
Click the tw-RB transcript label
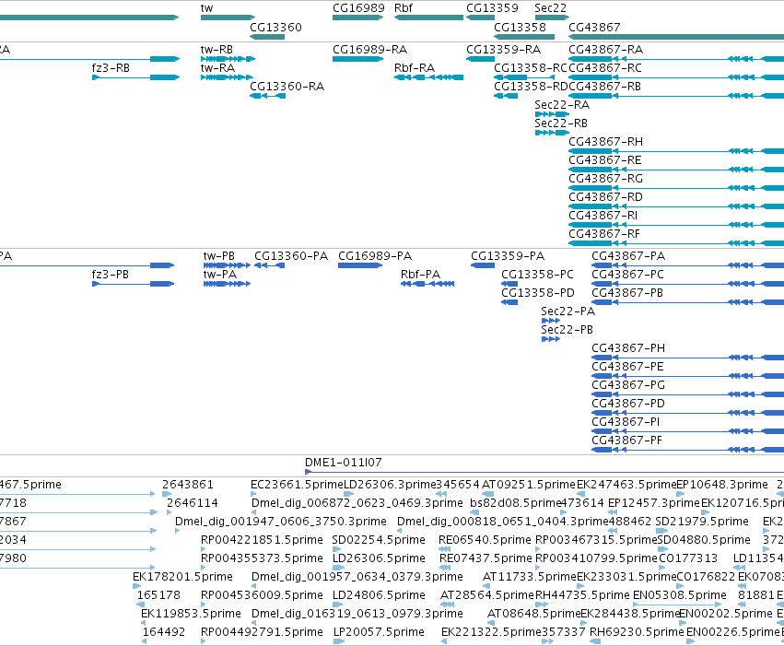tap(217, 50)
